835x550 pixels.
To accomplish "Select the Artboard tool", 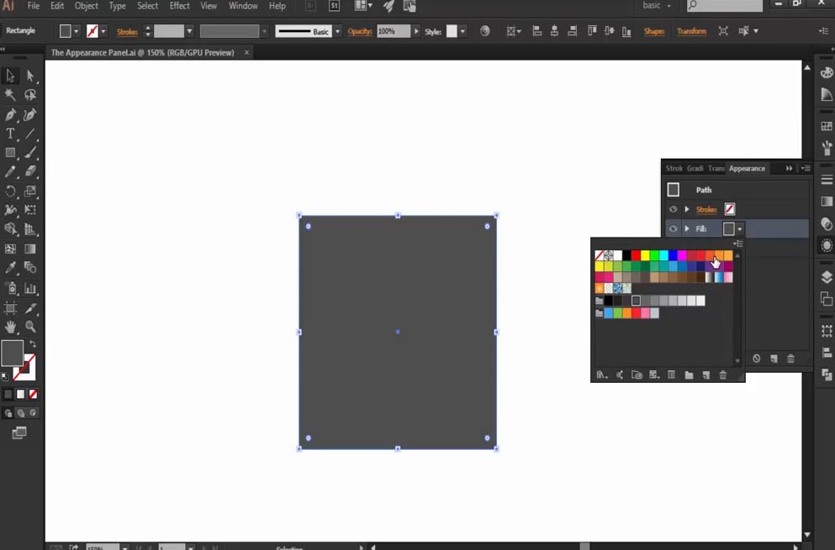I will click(10, 308).
